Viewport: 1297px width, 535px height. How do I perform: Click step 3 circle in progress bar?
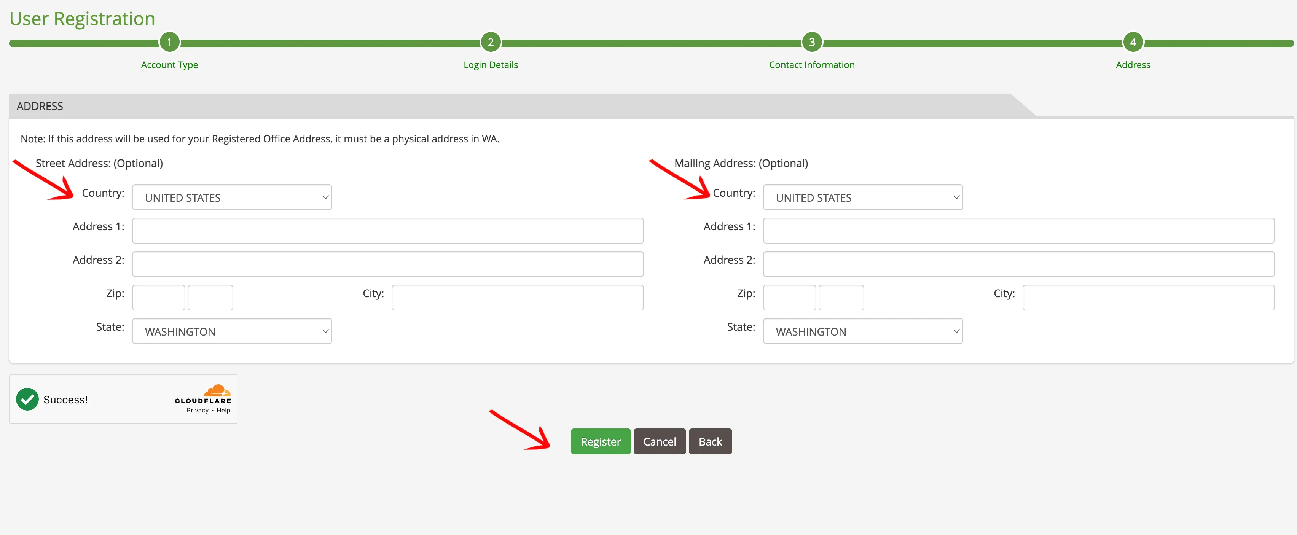(812, 42)
